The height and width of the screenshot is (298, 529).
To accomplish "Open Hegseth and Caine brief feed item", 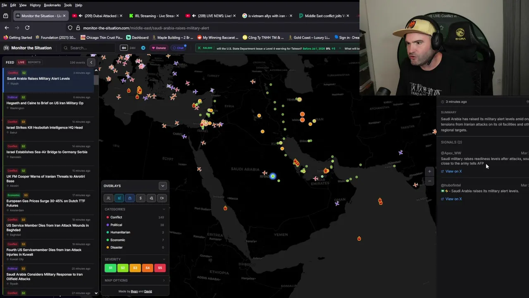I will [48, 102].
